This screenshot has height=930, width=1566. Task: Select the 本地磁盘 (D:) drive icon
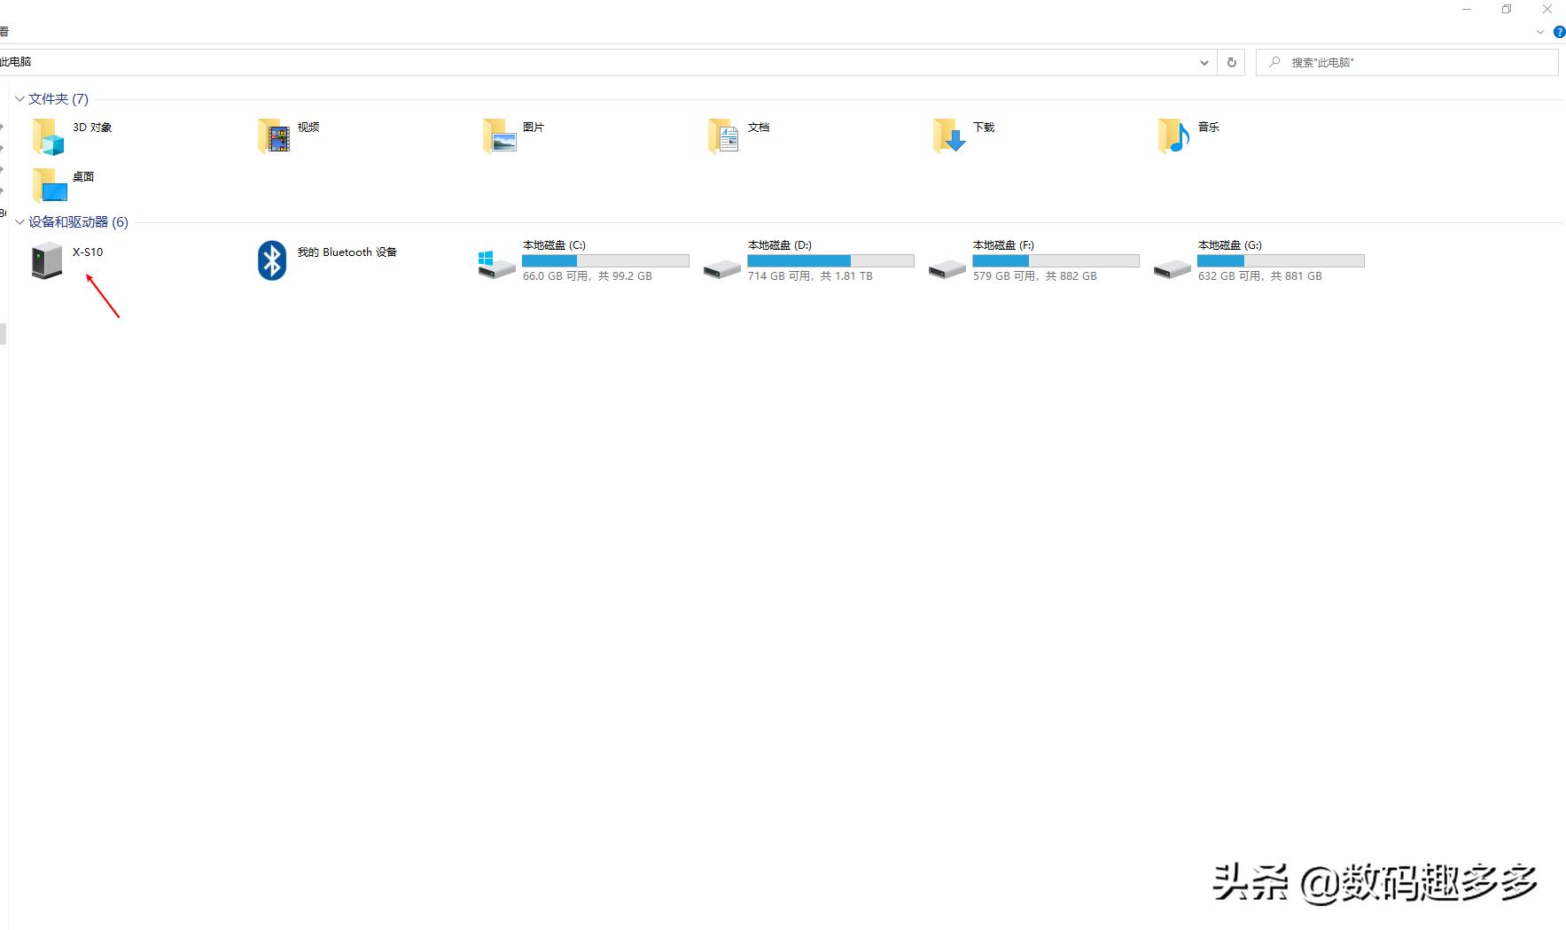pos(721,267)
